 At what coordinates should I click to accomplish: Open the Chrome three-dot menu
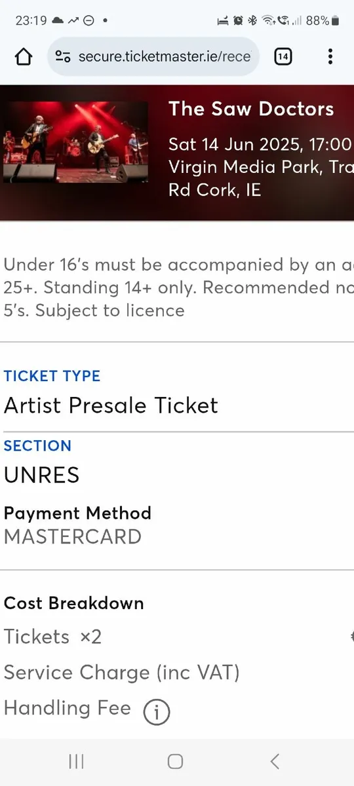330,57
